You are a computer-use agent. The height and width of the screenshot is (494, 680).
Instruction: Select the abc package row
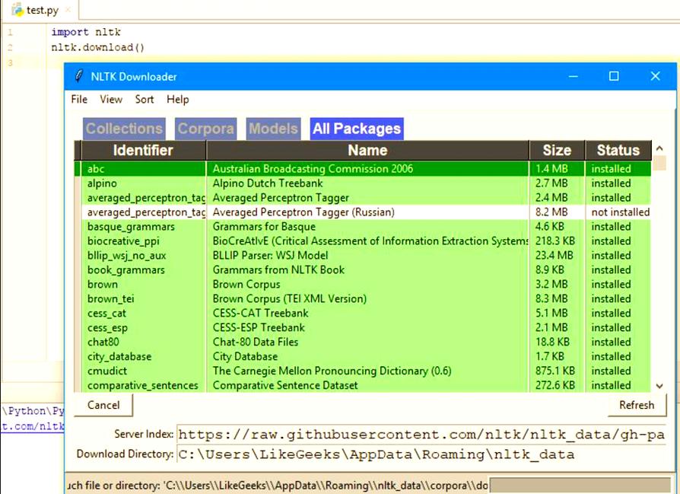(363, 169)
